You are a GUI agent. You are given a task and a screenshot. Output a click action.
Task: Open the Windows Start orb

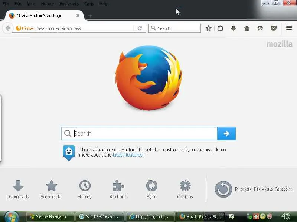tap(12, 217)
